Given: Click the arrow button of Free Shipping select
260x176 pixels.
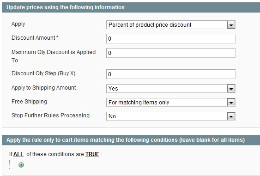Looking at the screenshot, I should tap(231, 103).
